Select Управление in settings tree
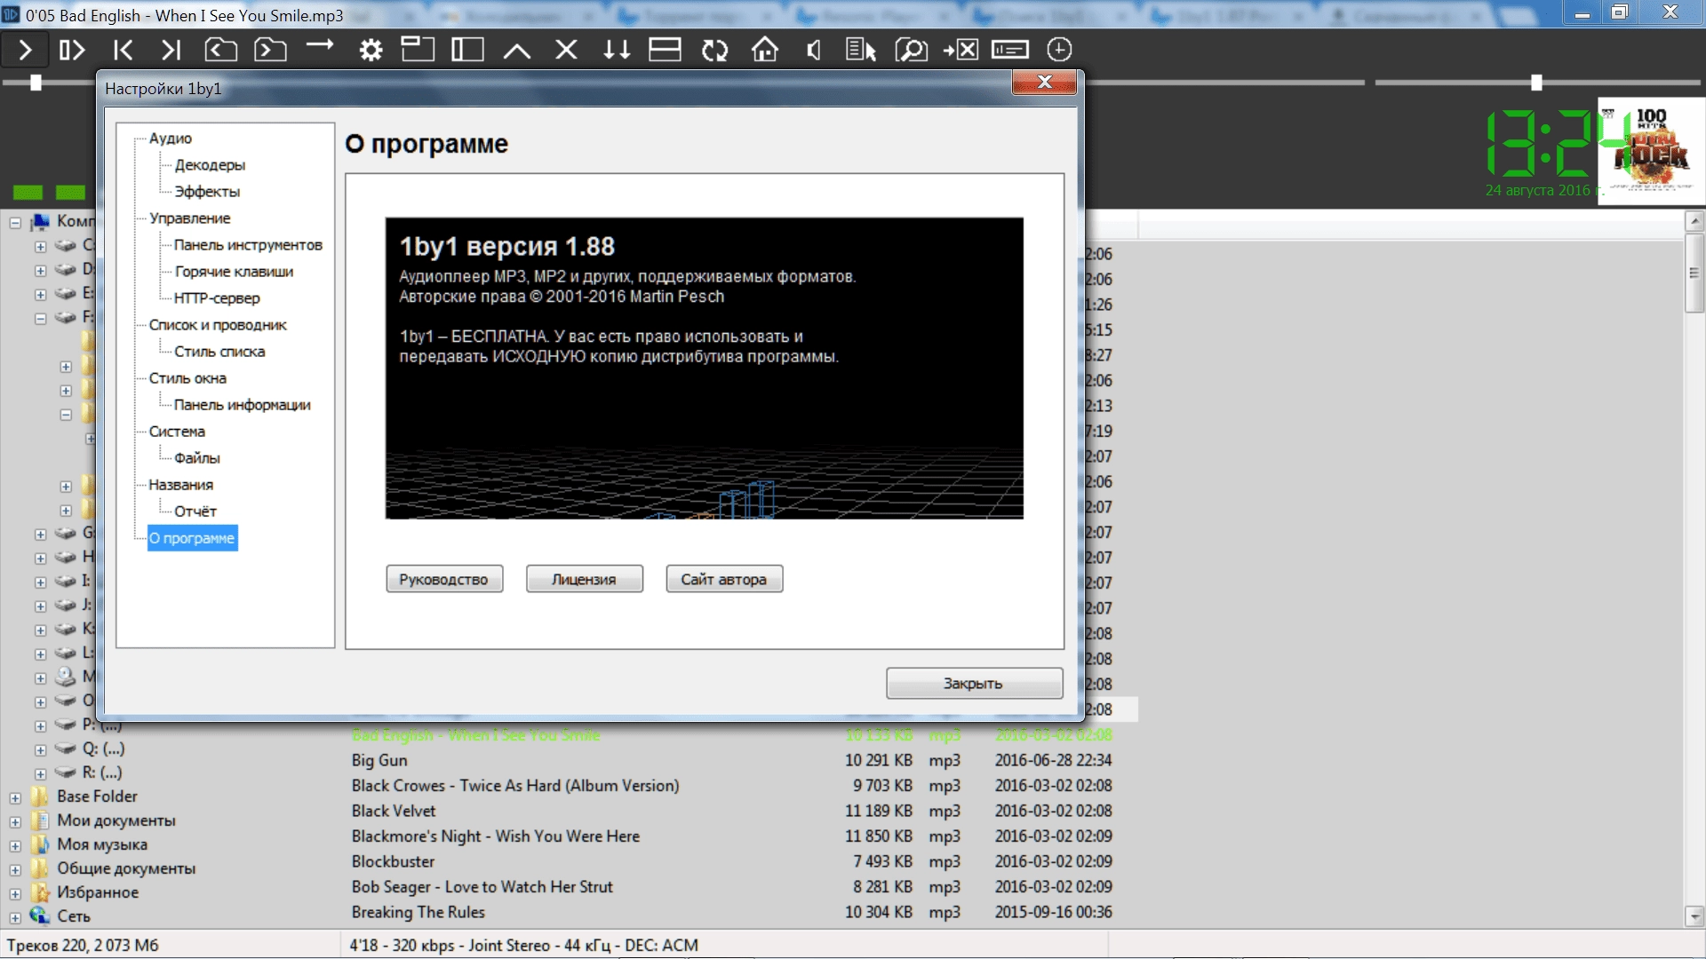 189,218
